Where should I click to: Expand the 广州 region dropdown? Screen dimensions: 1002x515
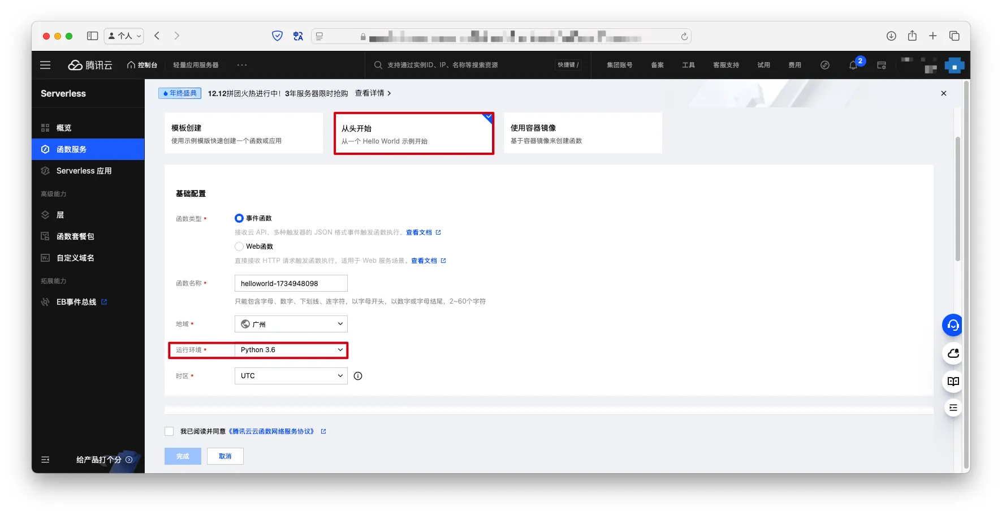(291, 324)
